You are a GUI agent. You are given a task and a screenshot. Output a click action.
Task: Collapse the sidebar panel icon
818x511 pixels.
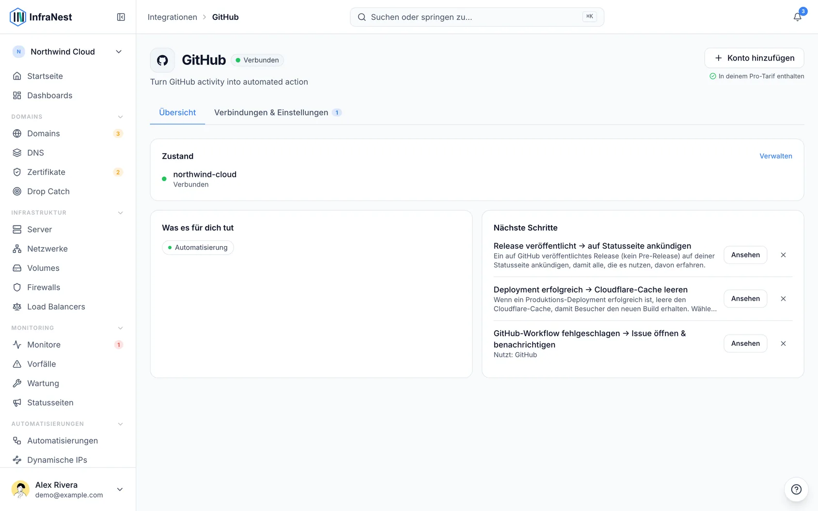[121, 17]
